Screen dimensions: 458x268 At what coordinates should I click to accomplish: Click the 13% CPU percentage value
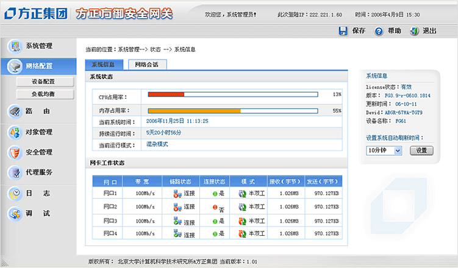tap(337, 94)
